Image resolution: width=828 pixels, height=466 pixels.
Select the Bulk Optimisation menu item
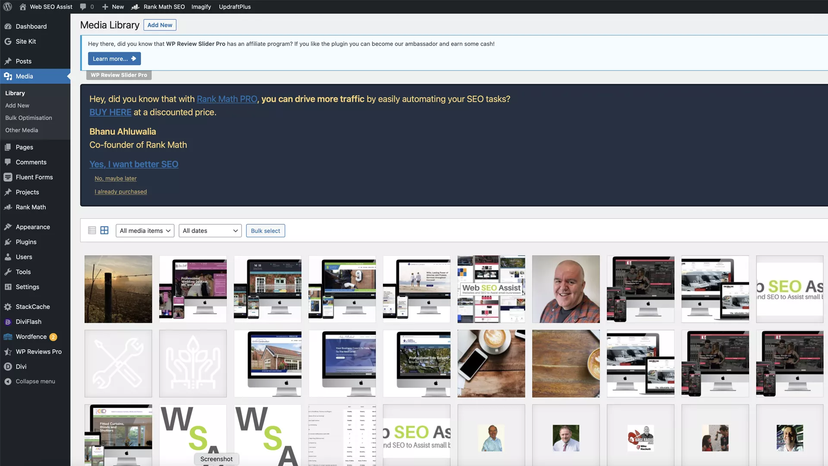[28, 118]
